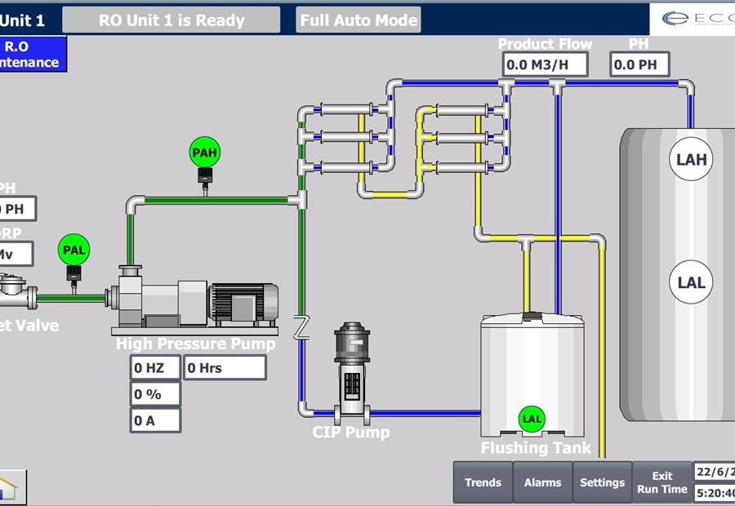This screenshot has height=506, width=735.
Task: Open the Alarms screen
Action: click(542, 482)
